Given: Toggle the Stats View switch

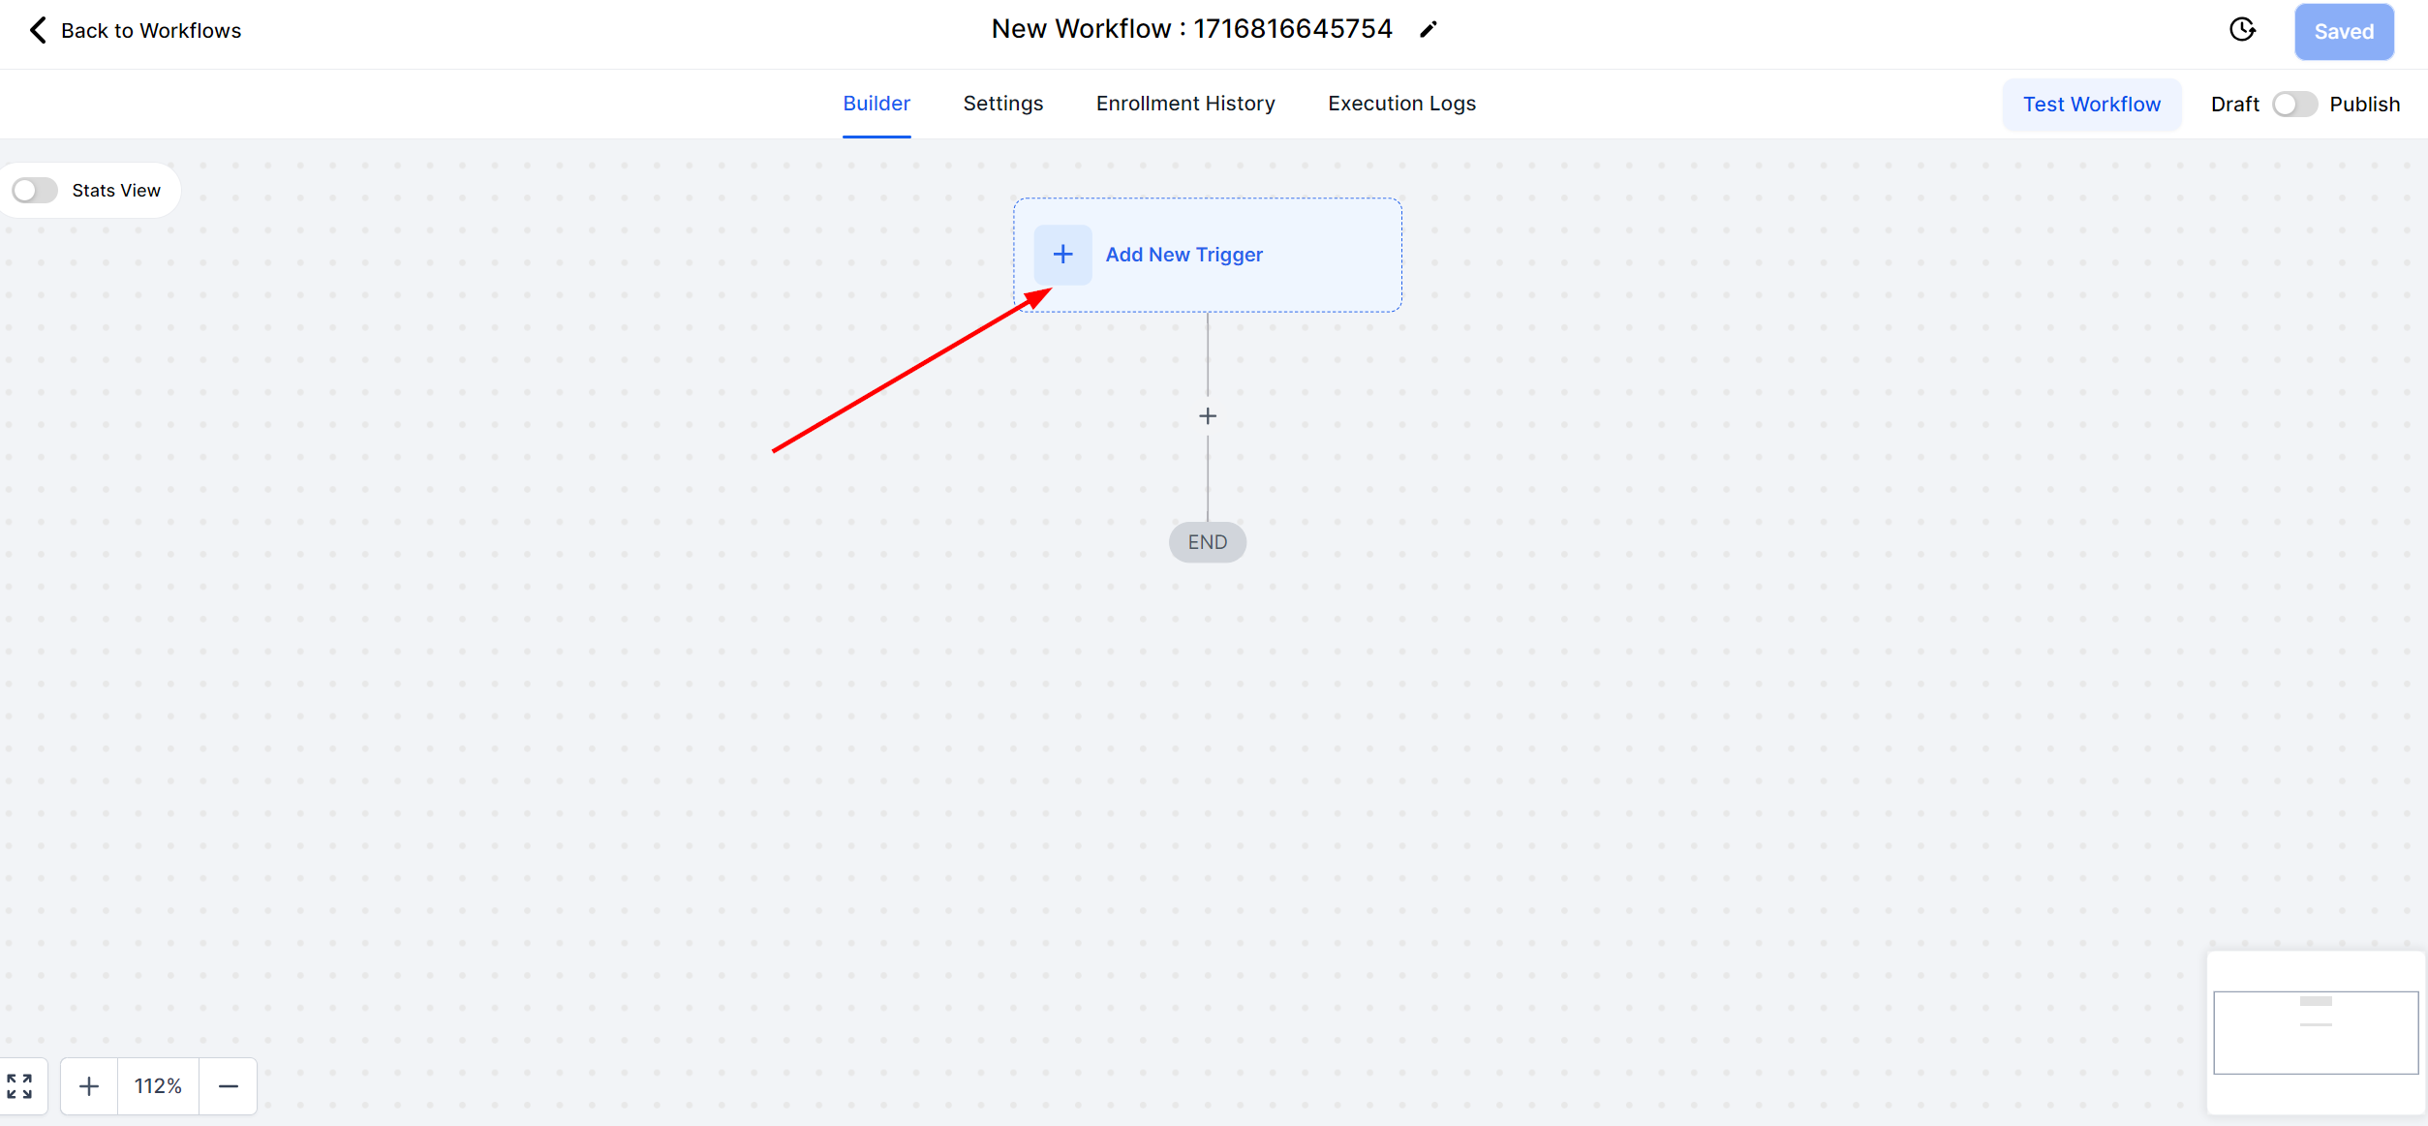Looking at the screenshot, I should coord(35,191).
